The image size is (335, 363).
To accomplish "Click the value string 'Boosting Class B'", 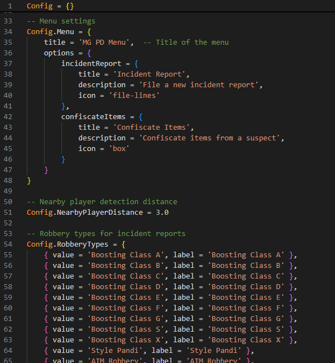I will pyautogui.click(x=126, y=266).
